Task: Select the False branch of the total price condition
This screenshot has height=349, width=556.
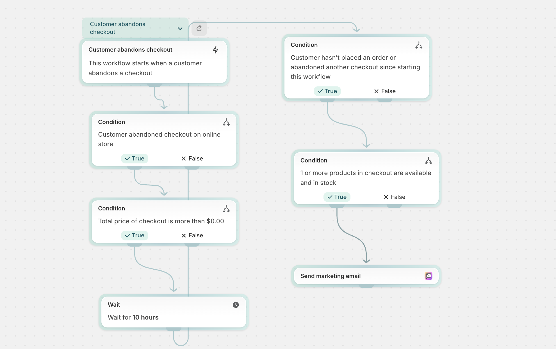Action: click(x=192, y=235)
